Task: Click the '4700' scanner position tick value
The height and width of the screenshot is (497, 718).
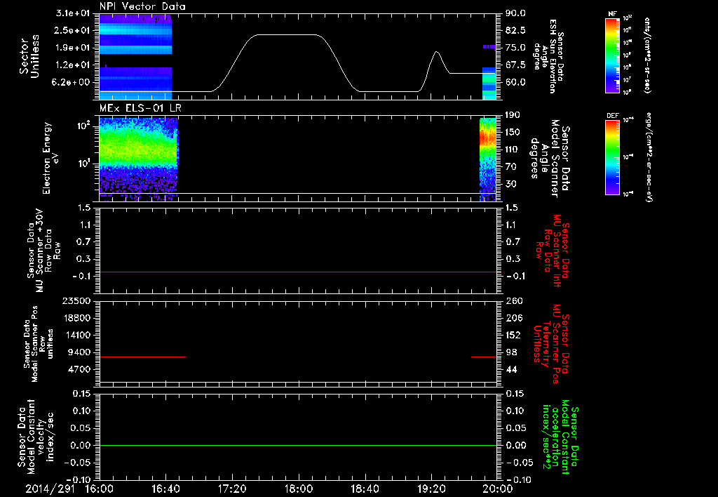Action: coord(80,369)
